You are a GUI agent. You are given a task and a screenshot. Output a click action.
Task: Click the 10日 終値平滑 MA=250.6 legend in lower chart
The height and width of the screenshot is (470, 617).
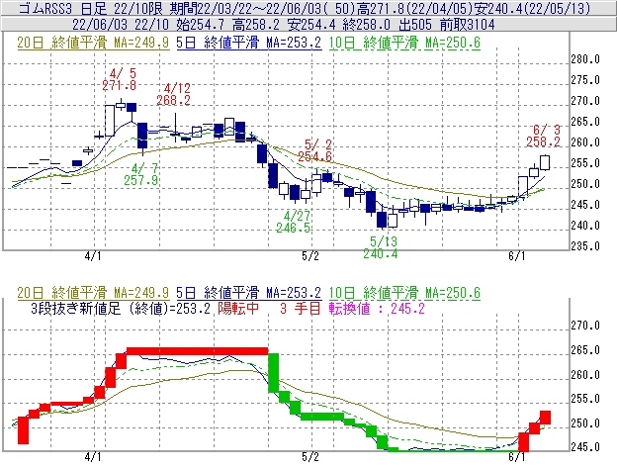point(404,293)
